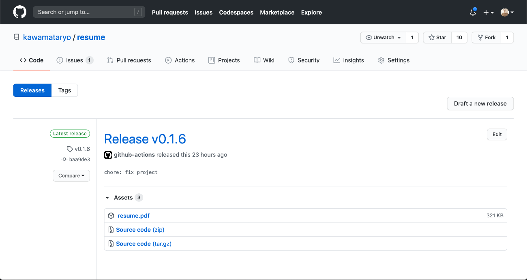Click the 'chore: fix project' release note
The width and height of the screenshot is (527, 280).
coord(131,172)
